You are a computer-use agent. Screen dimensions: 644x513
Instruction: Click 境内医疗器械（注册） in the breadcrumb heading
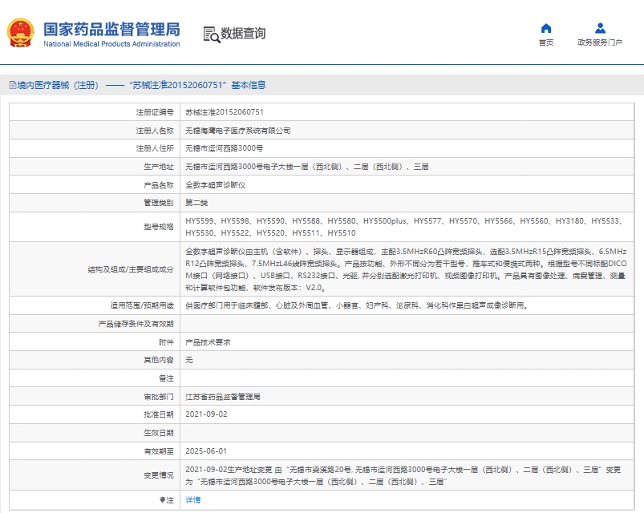click(x=58, y=85)
